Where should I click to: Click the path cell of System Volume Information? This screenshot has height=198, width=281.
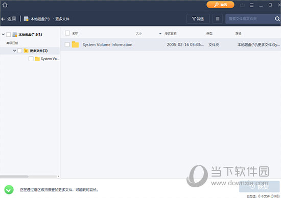coord(259,45)
